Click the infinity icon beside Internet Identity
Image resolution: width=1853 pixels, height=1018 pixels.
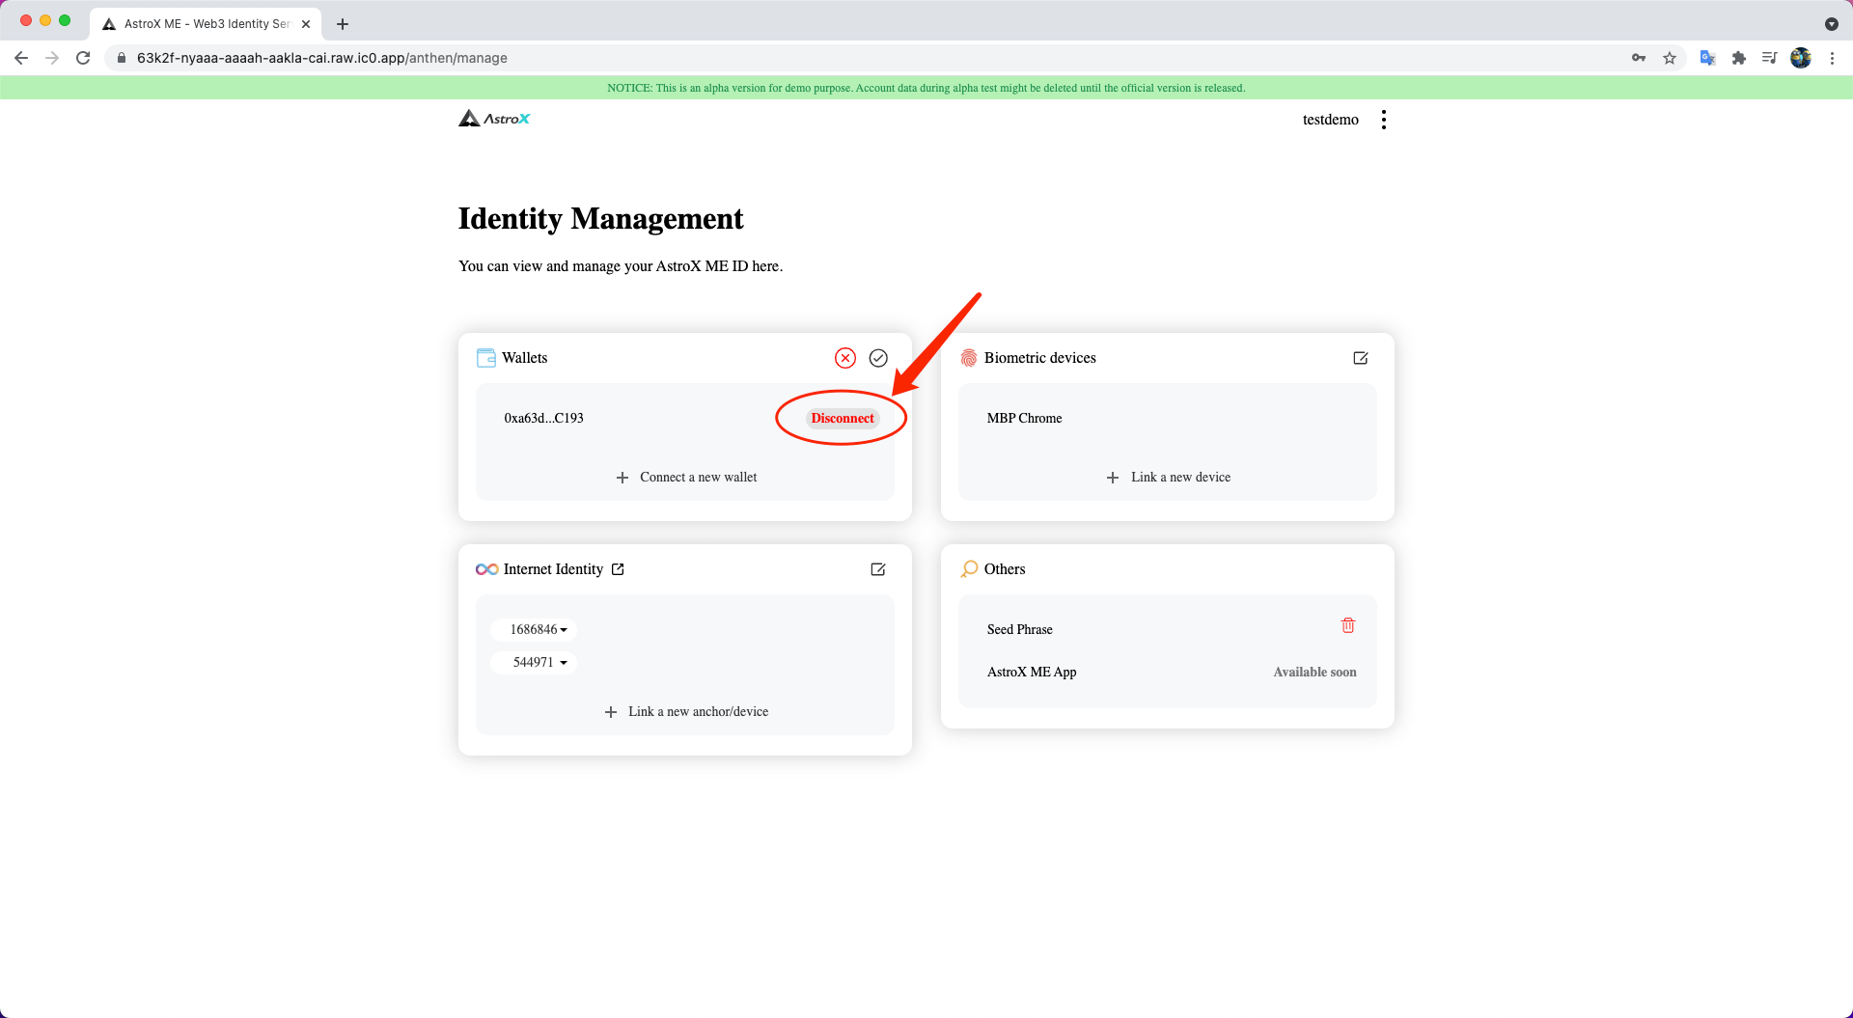click(x=486, y=569)
